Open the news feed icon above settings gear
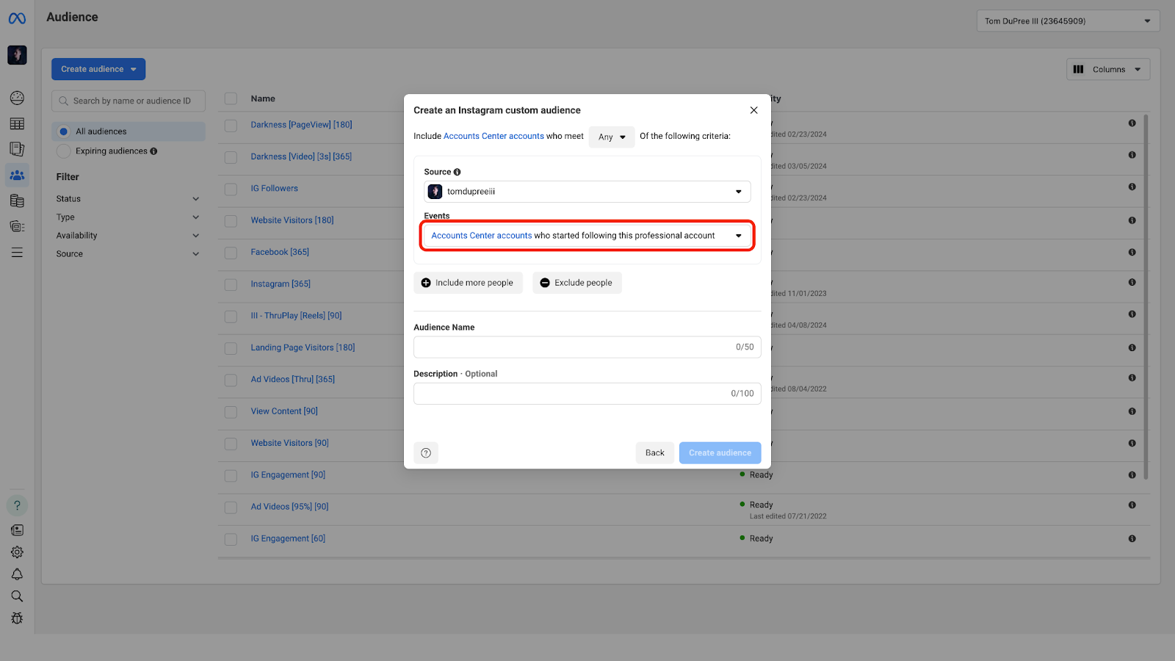This screenshot has width=1175, height=661. click(x=17, y=530)
